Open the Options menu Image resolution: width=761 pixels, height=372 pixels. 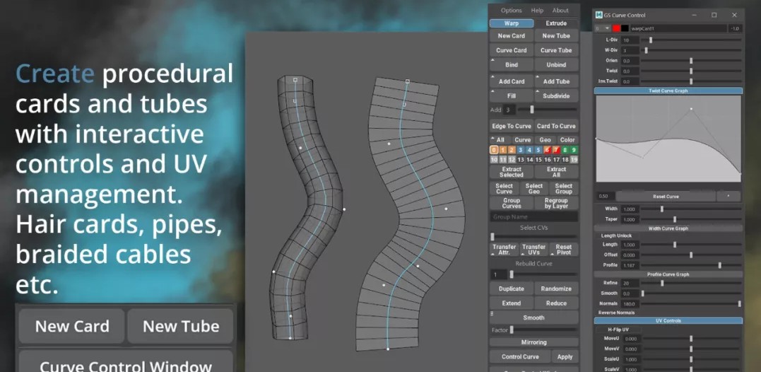pos(511,11)
